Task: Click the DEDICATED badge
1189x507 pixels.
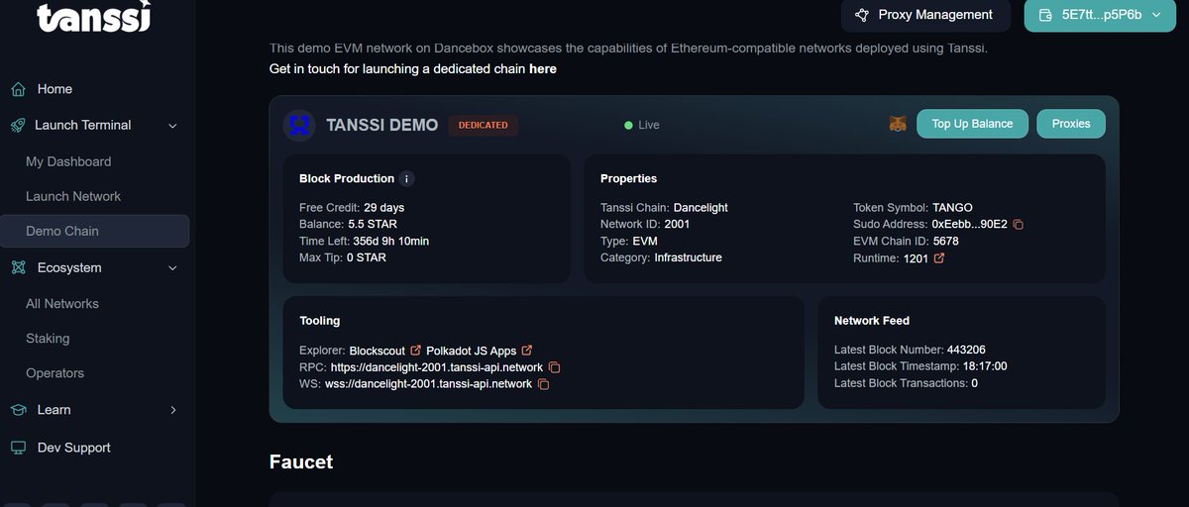Action: point(483,125)
